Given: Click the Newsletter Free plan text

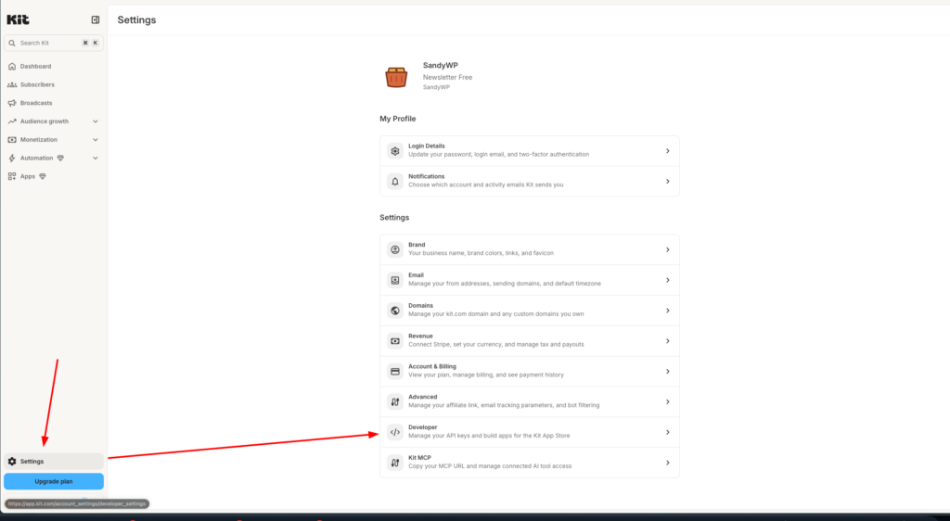Looking at the screenshot, I should tap(447, 77).
